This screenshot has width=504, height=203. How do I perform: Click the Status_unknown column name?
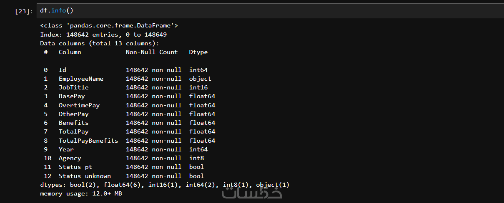coord(85,176)
